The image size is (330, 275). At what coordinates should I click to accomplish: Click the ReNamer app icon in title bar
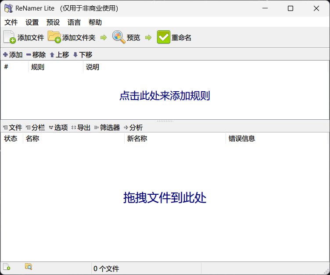(x=9, y=8)
